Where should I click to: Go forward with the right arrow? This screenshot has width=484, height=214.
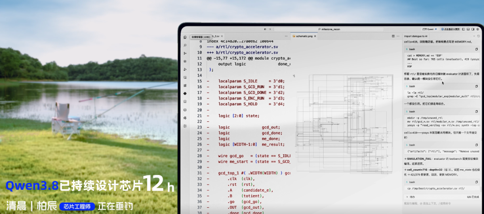[270, 29]
